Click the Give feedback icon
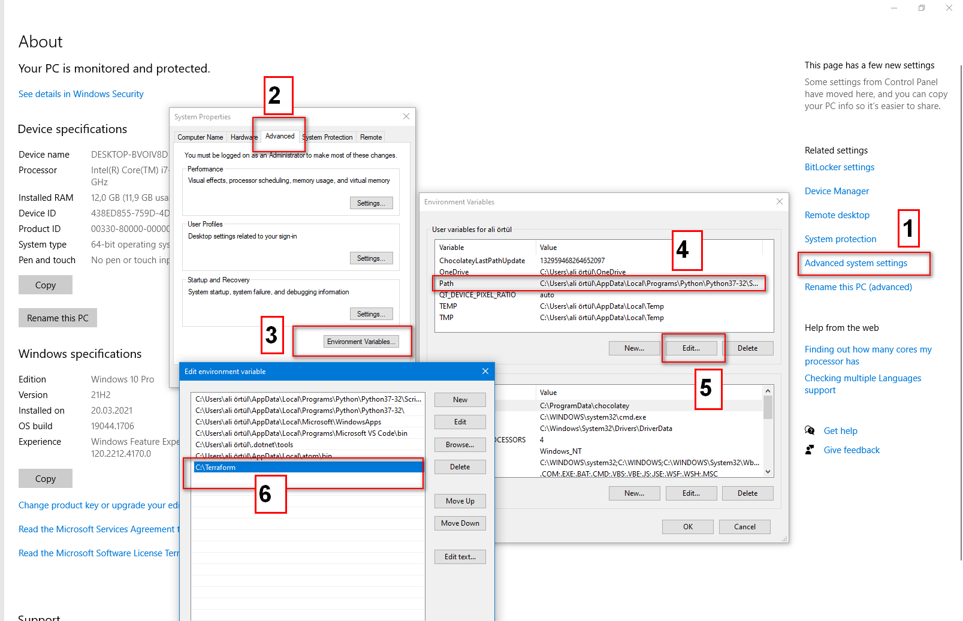 (x=810, y=450)
